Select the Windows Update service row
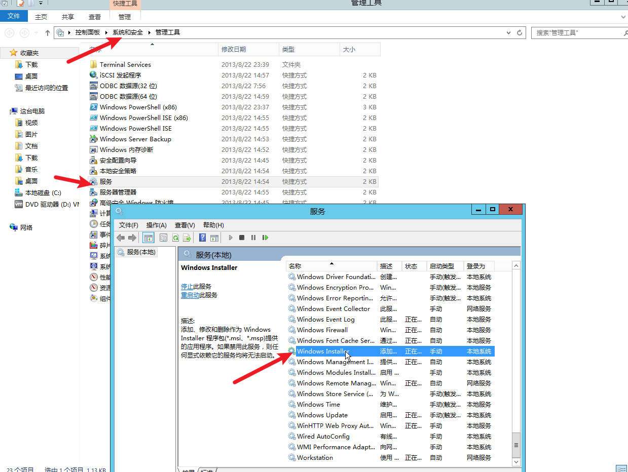 pos(390,415)
